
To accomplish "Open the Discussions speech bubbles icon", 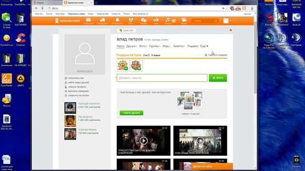I will [x=102, y=21].
